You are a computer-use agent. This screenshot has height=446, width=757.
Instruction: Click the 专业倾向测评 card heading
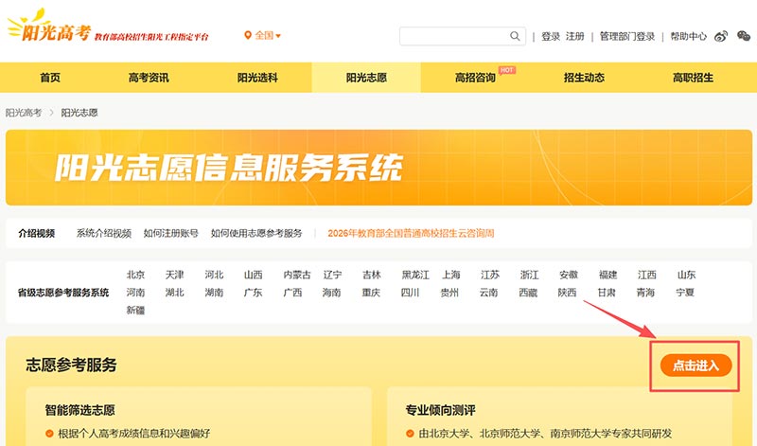[441, 410]
